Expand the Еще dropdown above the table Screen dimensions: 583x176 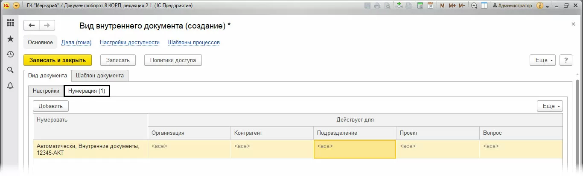(x=550, y=106)
